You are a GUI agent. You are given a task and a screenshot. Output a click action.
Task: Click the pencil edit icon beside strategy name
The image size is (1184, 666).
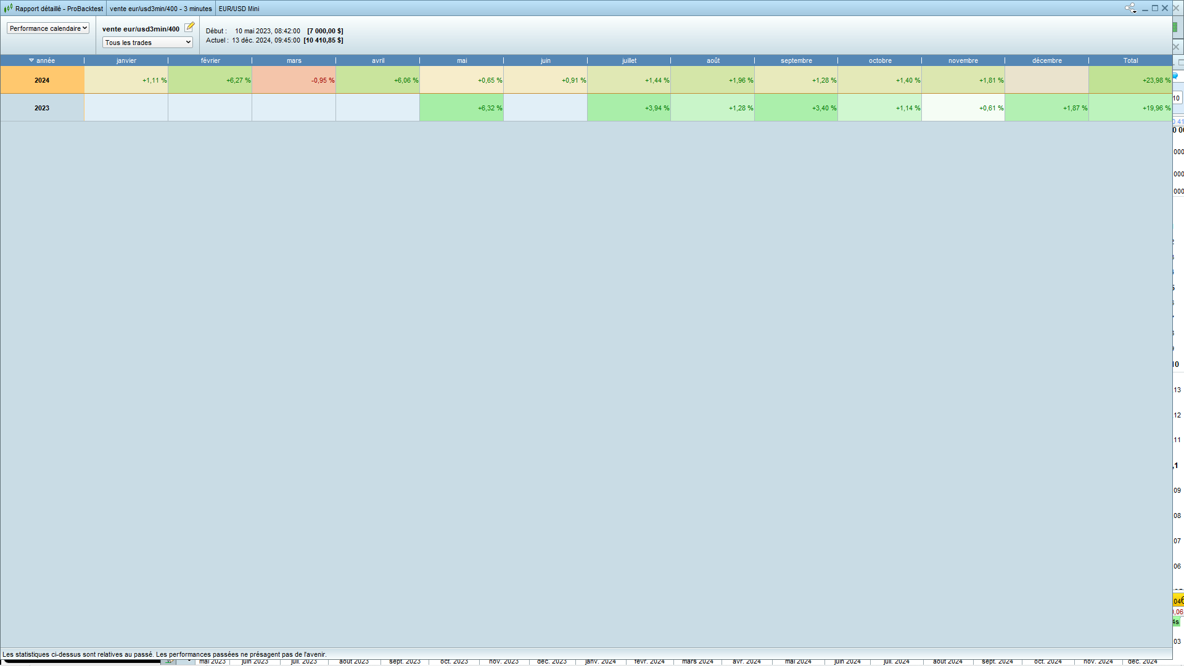tap(189, 27)
